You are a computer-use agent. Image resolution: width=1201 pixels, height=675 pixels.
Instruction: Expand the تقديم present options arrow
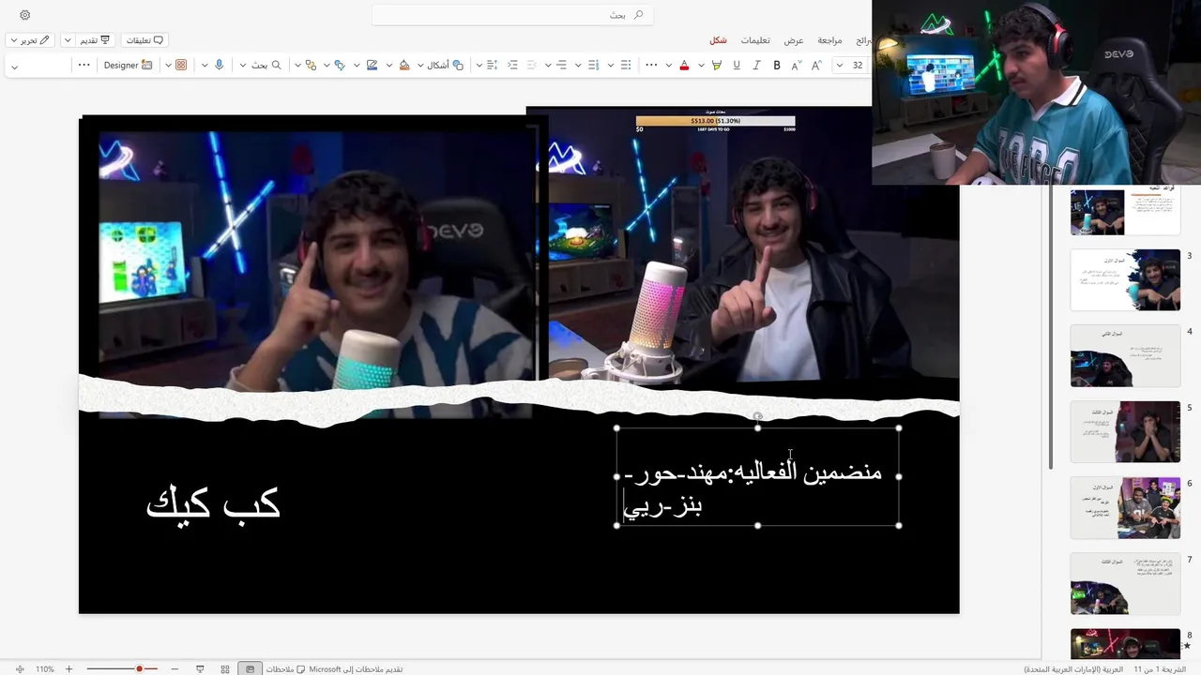pyautogui.click(x=68, y=40)
